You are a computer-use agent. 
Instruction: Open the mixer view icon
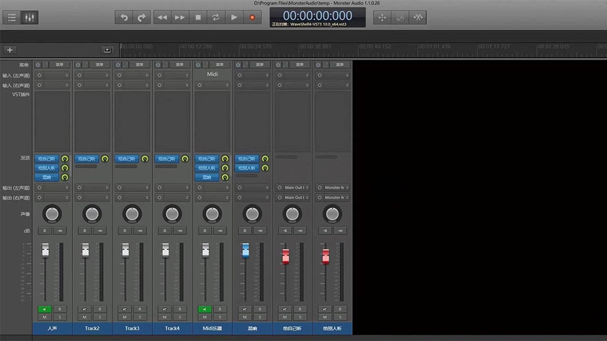point(29,17)
